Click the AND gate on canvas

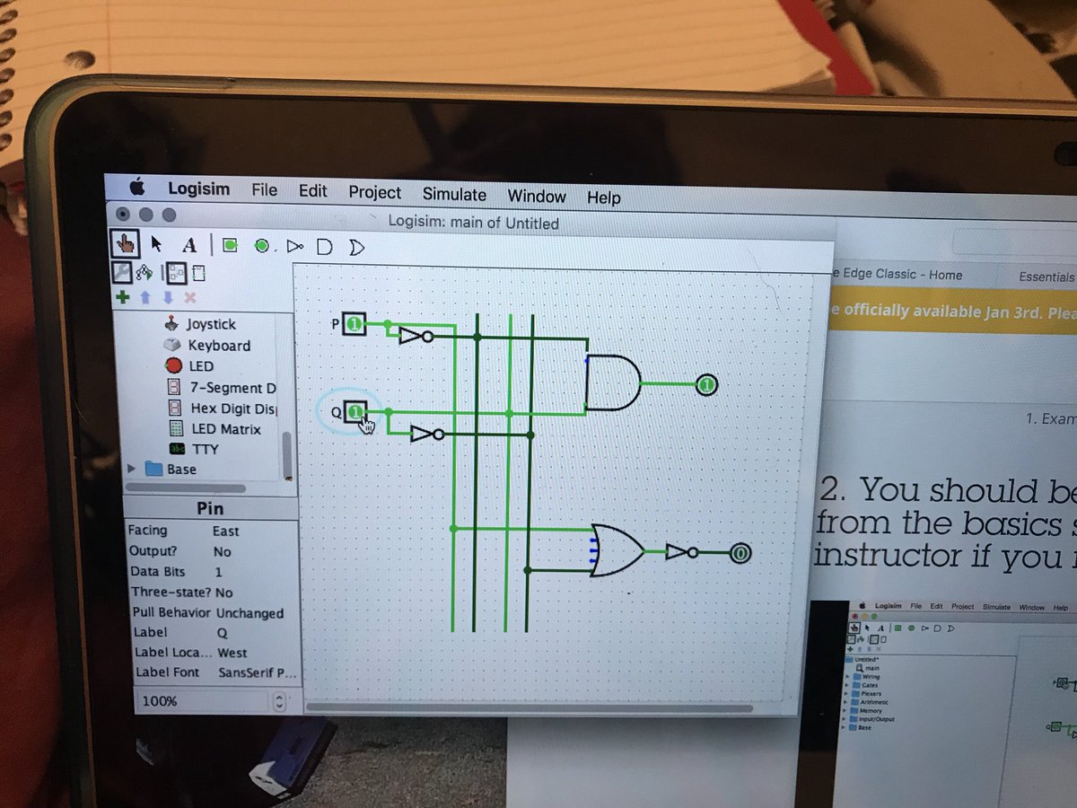point(613,382)
